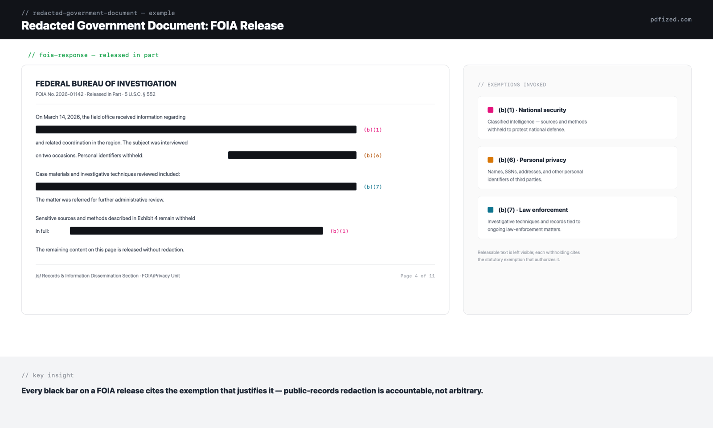Click the orange (b)(6) Personal privacy swatch
This screenshot has height=428, width=713.
[490, 160]
